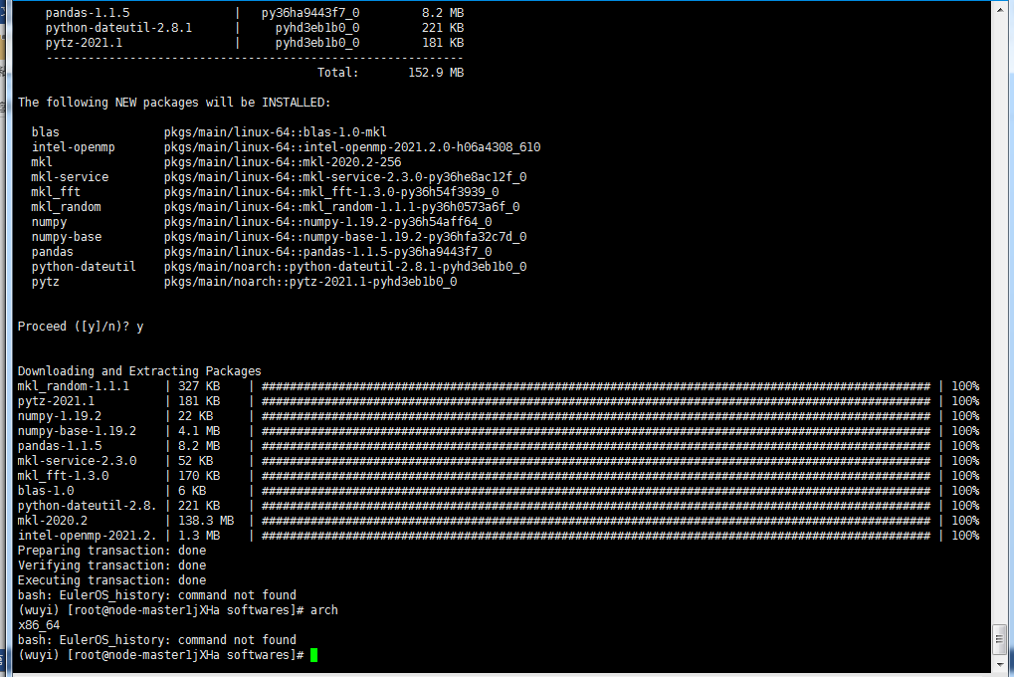The width and height of the screenshot is (1014, 677).
Task: Click the 'Proceed ([y]/n)? y' prompt line
Action: 81,327
